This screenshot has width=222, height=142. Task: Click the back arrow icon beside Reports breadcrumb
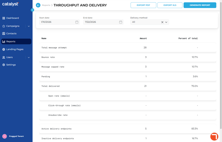coord(38,5)
